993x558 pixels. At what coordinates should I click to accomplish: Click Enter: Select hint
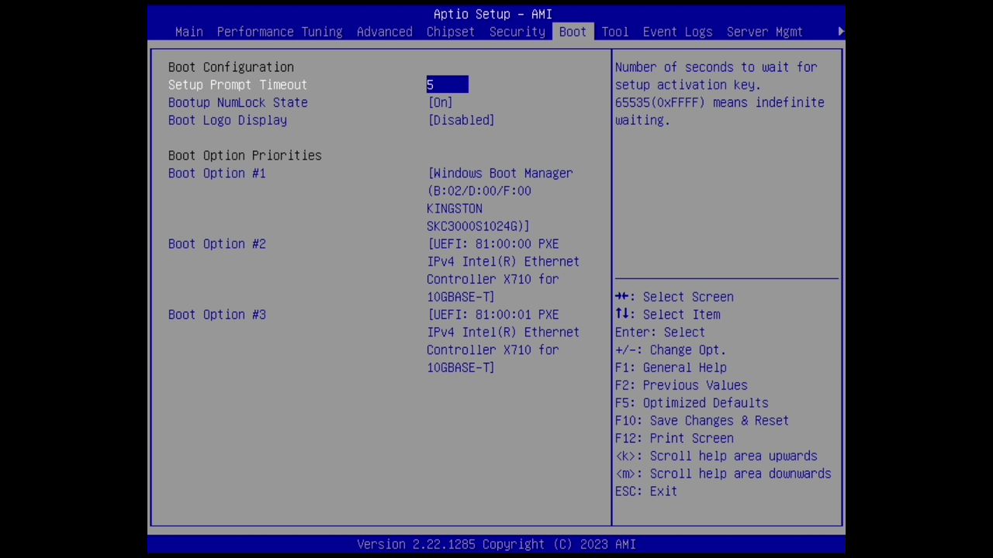point(659,332)
